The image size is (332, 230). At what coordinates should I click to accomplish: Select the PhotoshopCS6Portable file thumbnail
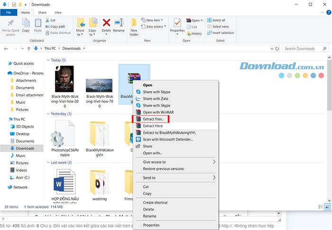62,134
